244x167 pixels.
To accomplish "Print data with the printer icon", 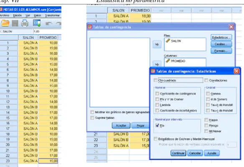I will click(25, 23).
